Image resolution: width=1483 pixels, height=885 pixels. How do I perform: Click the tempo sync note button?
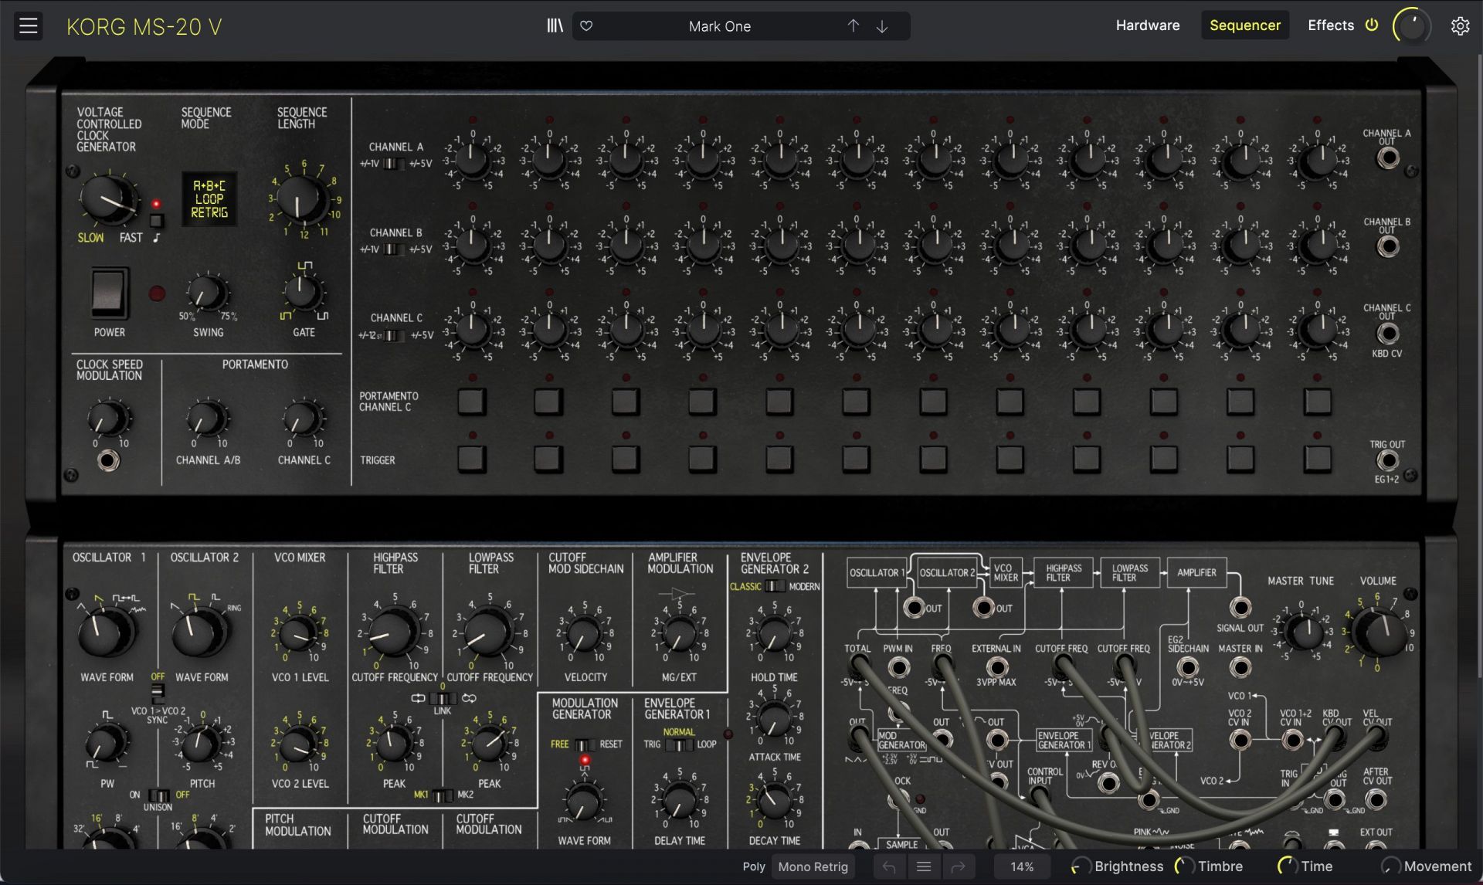point(157,222)
